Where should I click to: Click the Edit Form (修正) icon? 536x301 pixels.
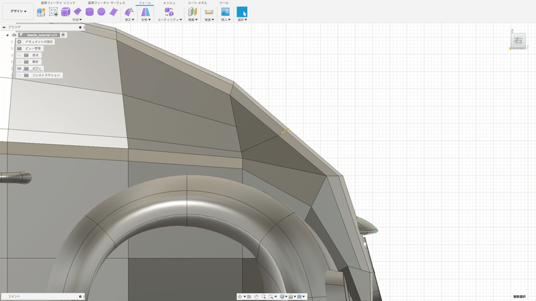129,12
